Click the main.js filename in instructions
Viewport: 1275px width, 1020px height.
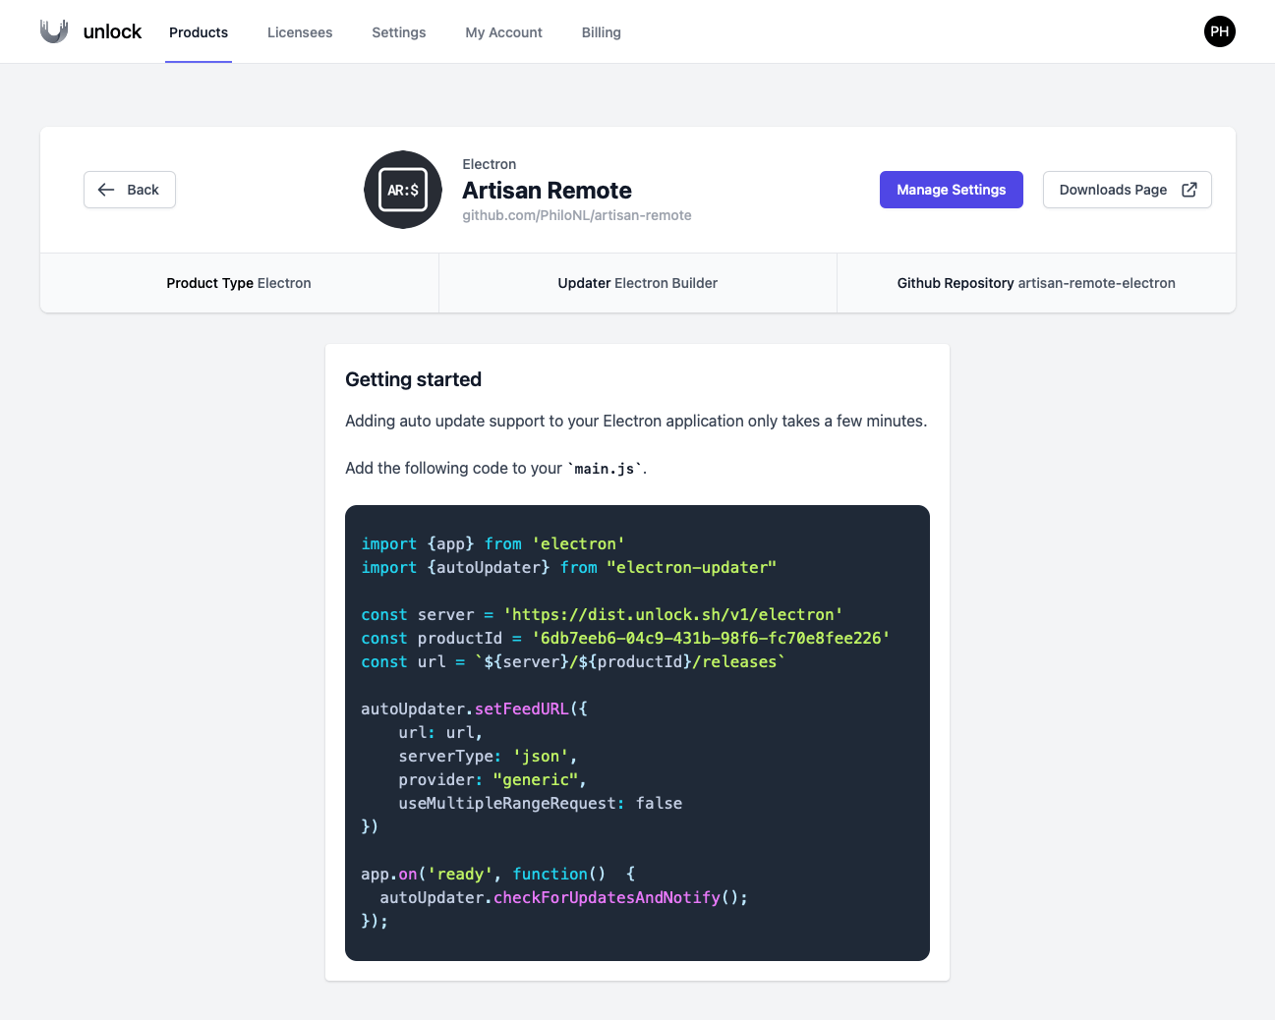(x=605, y=469)
